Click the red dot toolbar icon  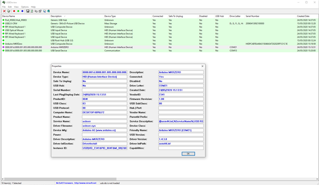[x=14, y=11]
